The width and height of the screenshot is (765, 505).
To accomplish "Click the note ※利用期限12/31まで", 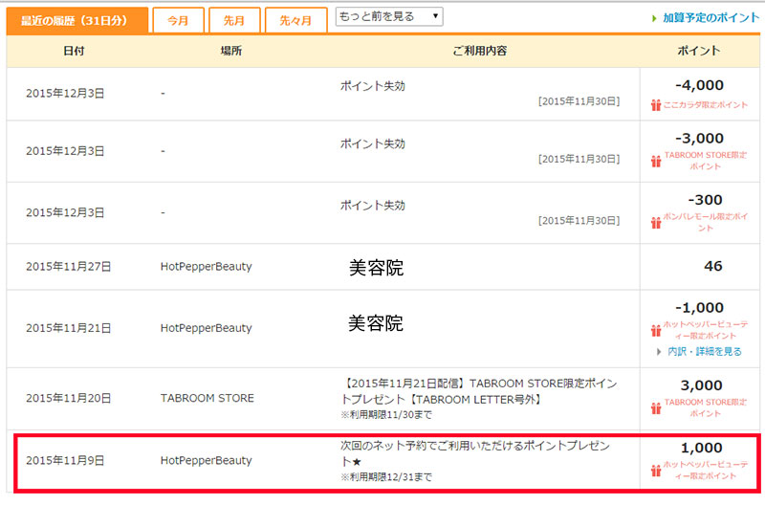I will tap(386, 477).
